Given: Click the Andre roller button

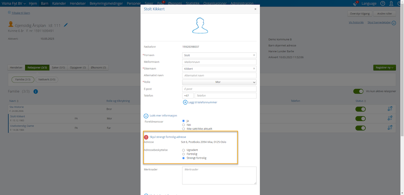Looking at the screenshot, I should click(x=385, y=14).
